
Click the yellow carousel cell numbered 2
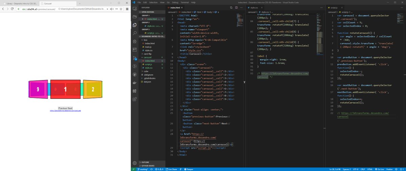coord(93,89)
